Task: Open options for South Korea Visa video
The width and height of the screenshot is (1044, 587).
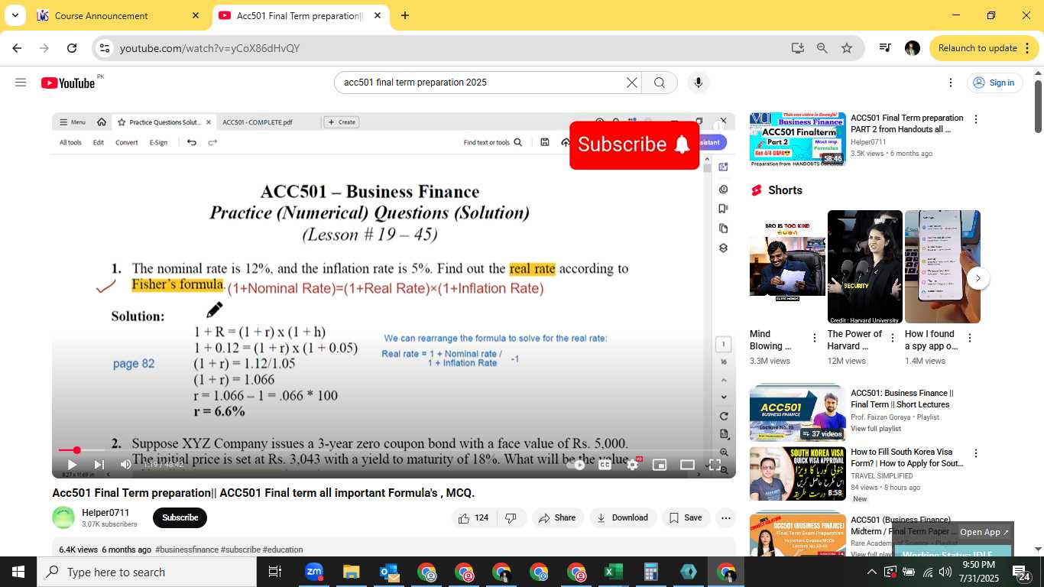Action: tap(975, 454)
